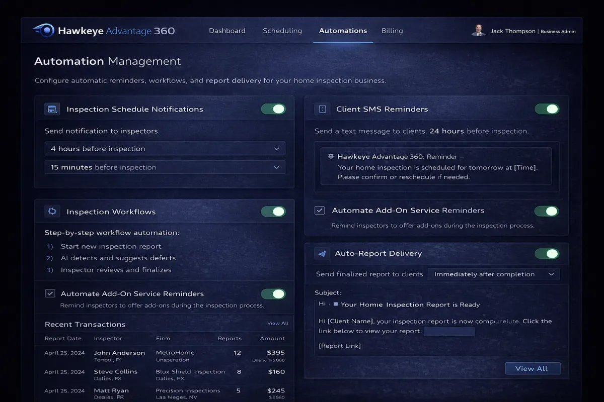Click the Automation Management page title
Screen dimensions: 604x402
coord(108,61)
